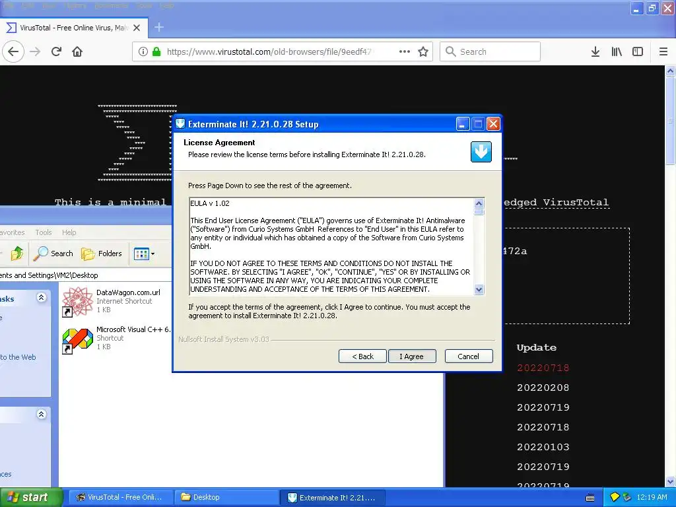
Task: Bookmark this page with star icon
Action: click(x=423, y=51)
